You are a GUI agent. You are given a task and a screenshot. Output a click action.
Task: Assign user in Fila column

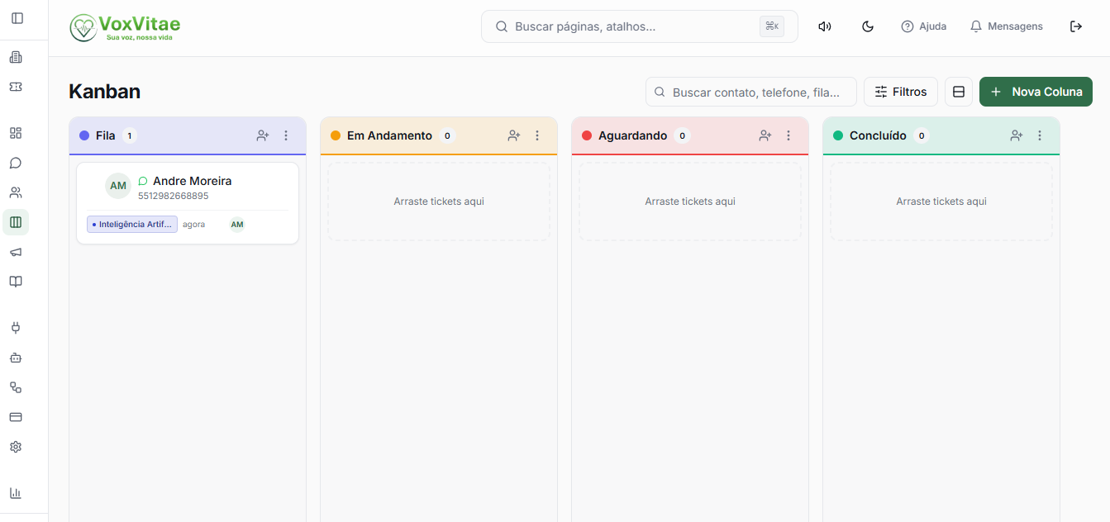pos(263,135)
